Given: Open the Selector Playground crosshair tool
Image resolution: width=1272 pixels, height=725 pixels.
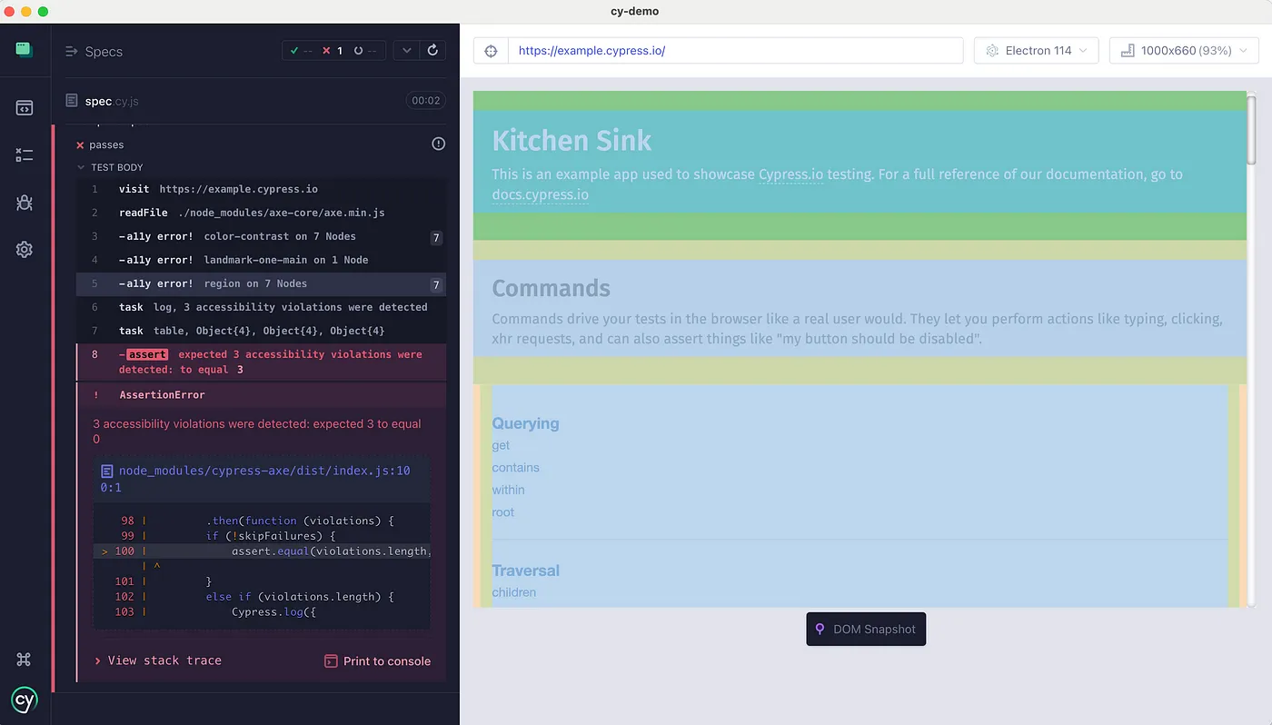Looking at the screenshot, I should pyautogui.click(x=490, y=50).
